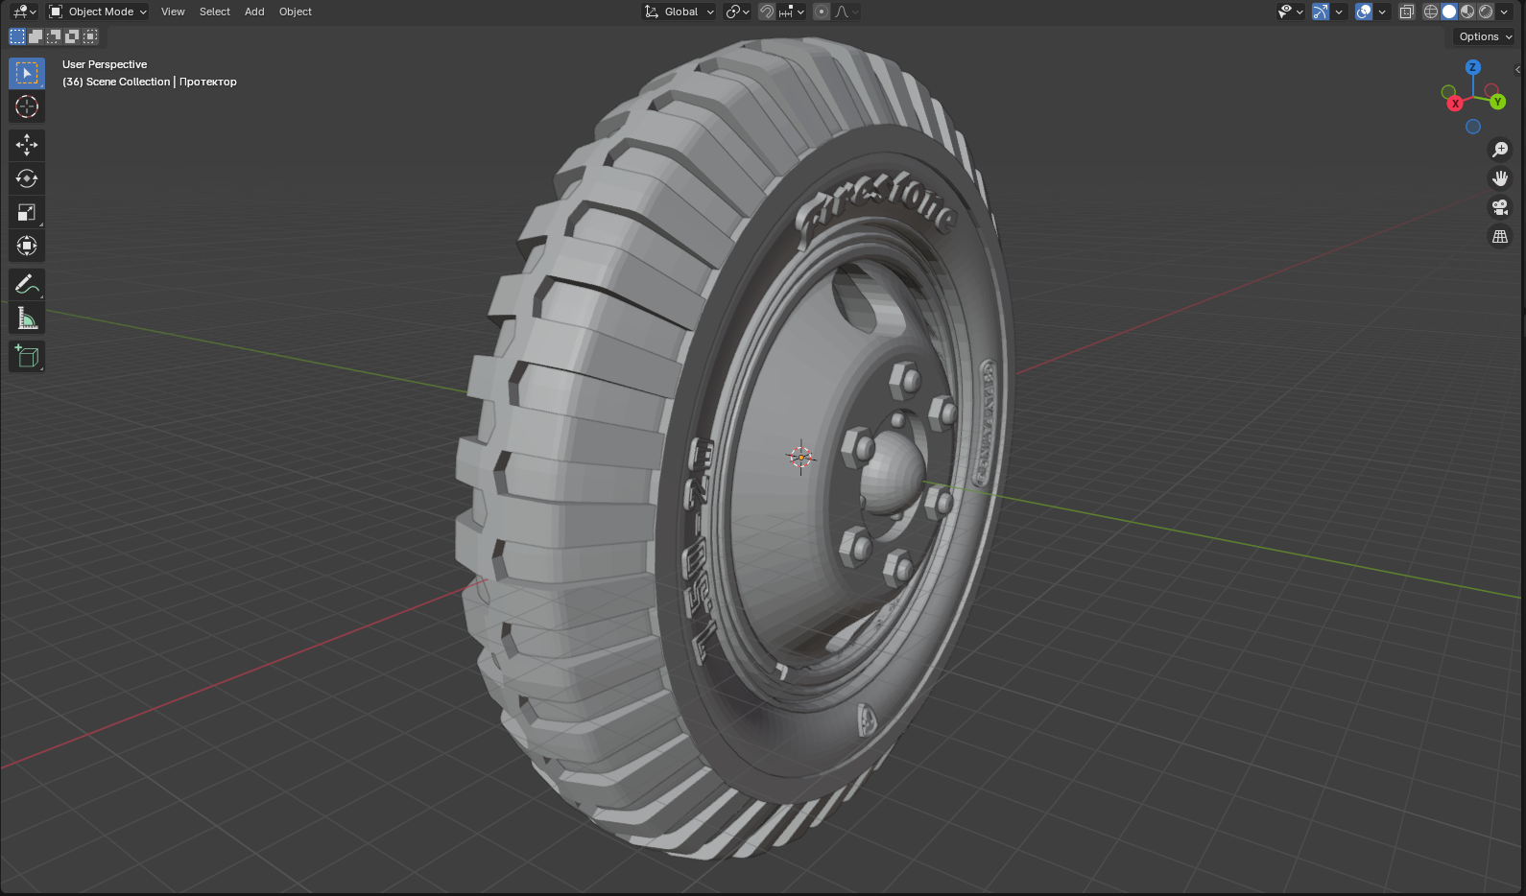Click the red X axis on navigation gizmo
Viewport: 1526px width, 896px height.
[x=1455, y=104]
